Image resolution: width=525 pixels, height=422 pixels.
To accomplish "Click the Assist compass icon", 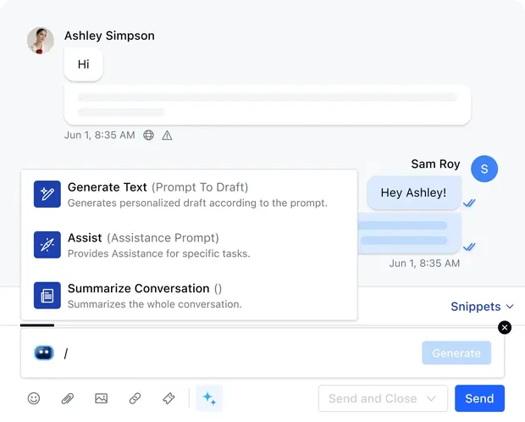I will pyautogui.click(x=47, y=245).
